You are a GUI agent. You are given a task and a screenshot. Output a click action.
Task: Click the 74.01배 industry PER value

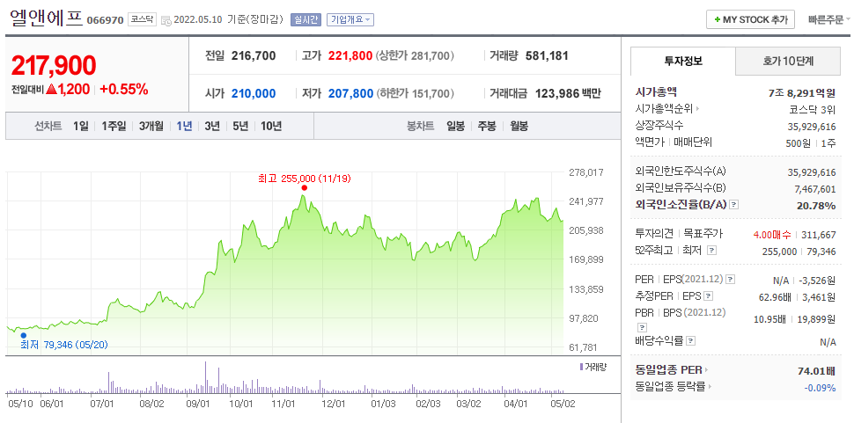pyautogui.click(x=816, y=371)
